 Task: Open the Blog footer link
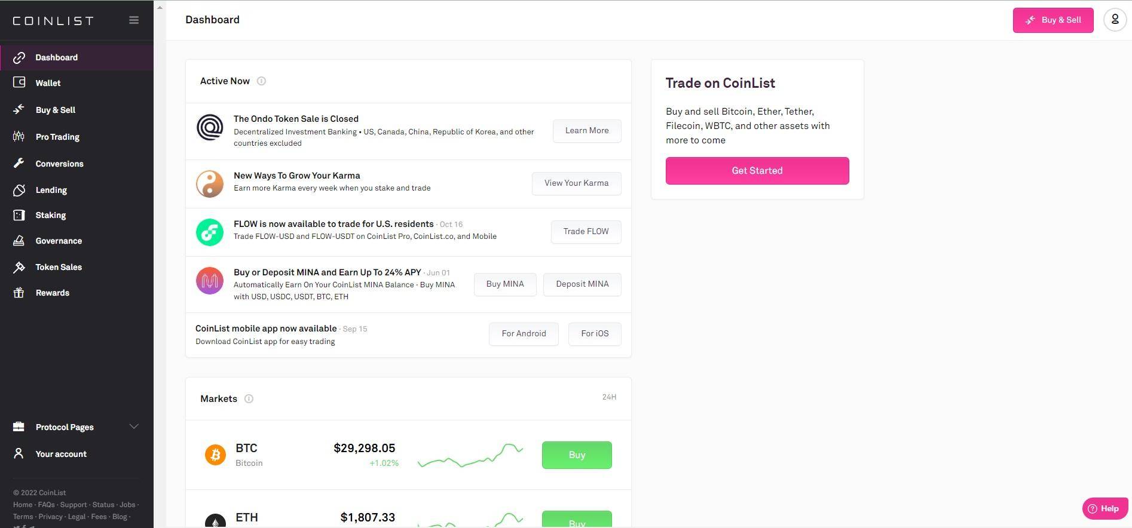click(x=120, y=517)
